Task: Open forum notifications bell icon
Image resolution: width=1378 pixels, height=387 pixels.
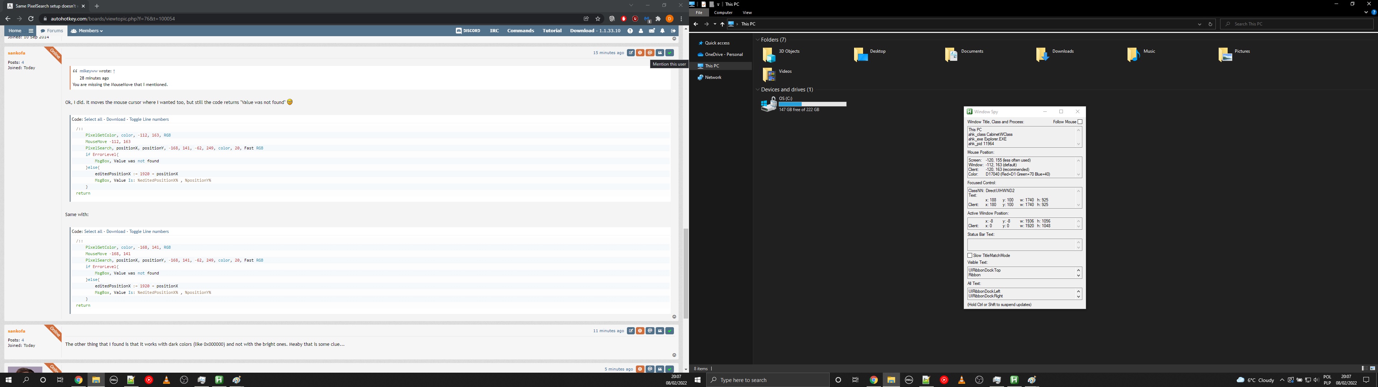Action: [662, 31]
